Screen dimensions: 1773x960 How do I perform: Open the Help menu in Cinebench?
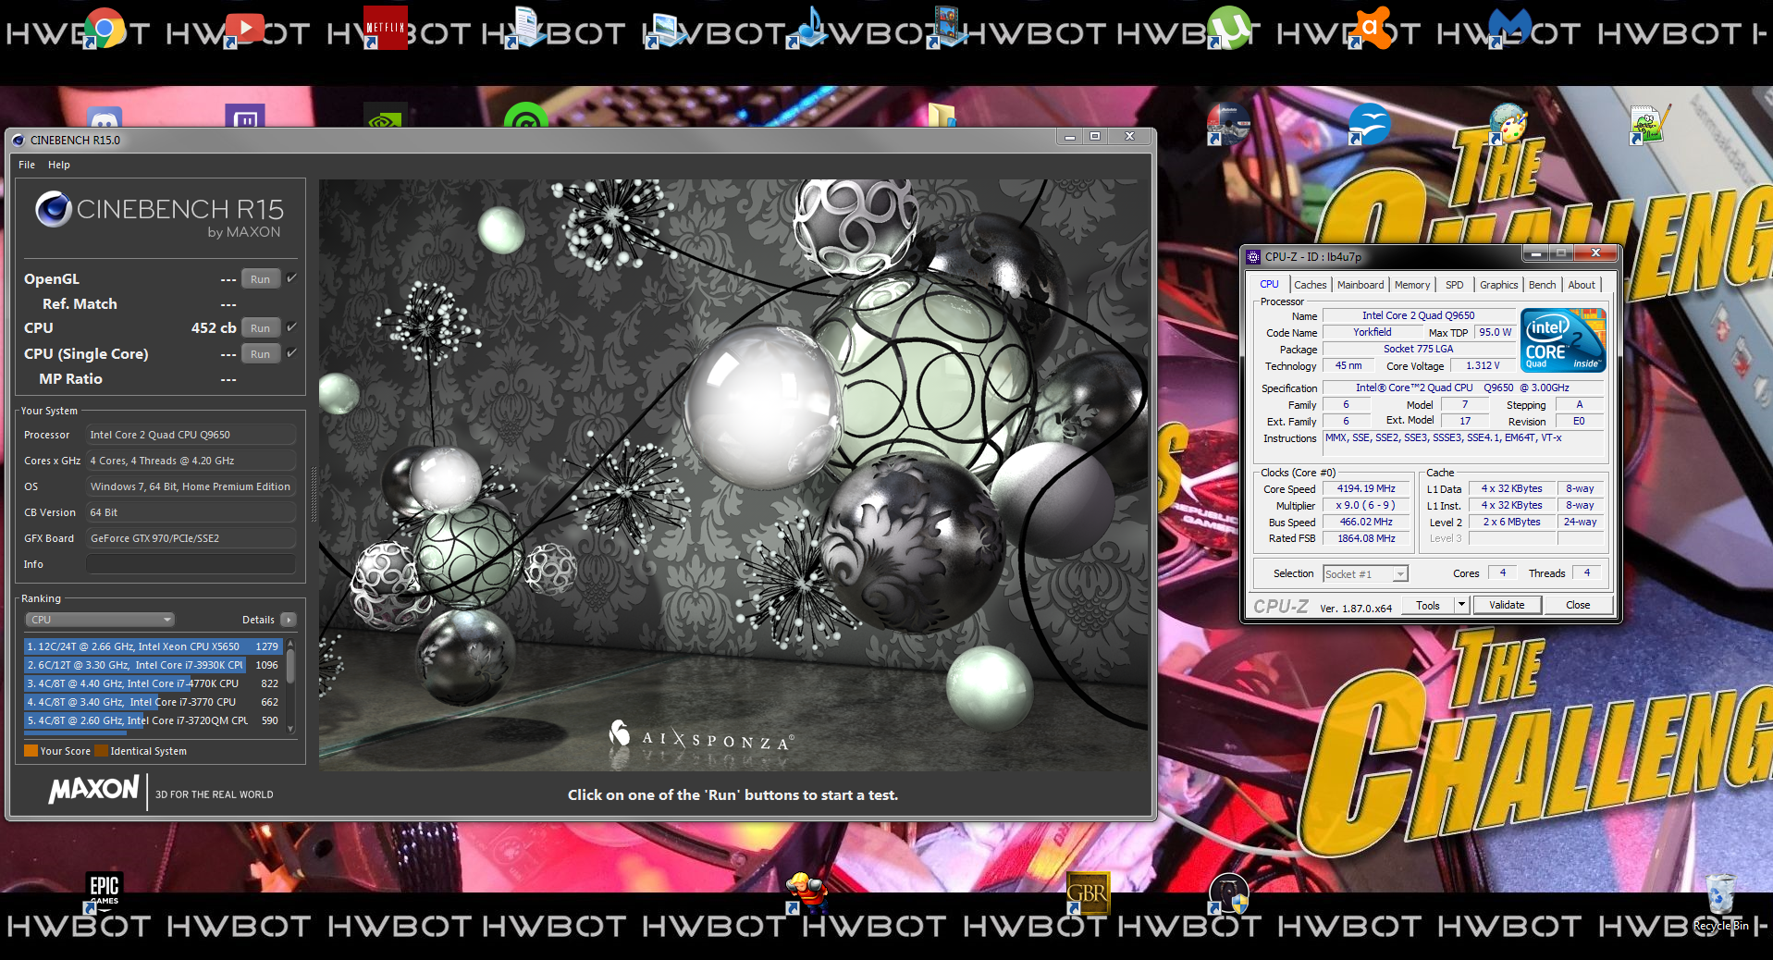pos(59,165)
